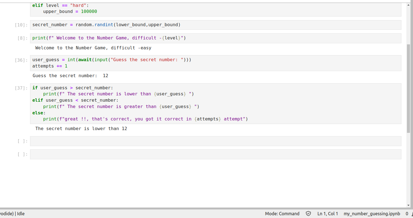Click the Mode: Command status indicator
Screen dimensions: 413x218
[x=282, y=214]
